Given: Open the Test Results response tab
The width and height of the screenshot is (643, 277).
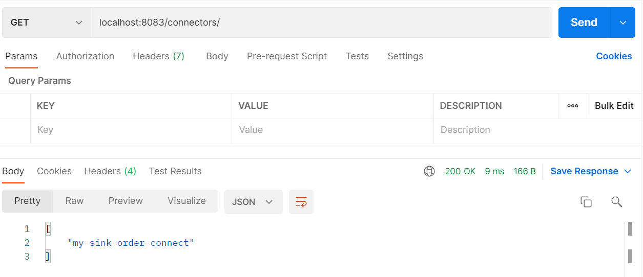Looking at the screenshot, I should coord(175,171).
